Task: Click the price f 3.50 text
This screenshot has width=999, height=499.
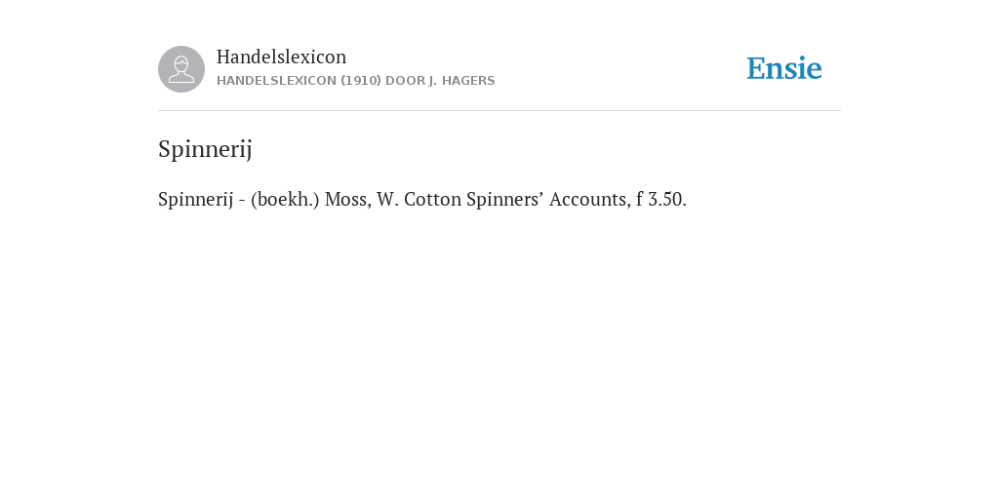Action: (661, 199)
